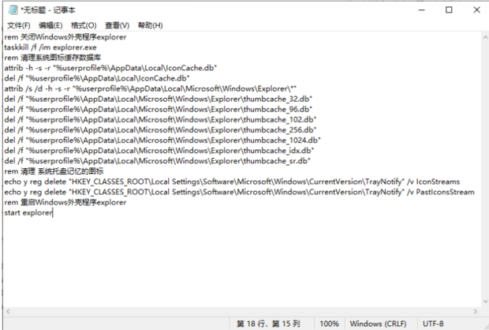
Task: Click the line ending thumbcache_102.db
Action: [x=160, y=119]
